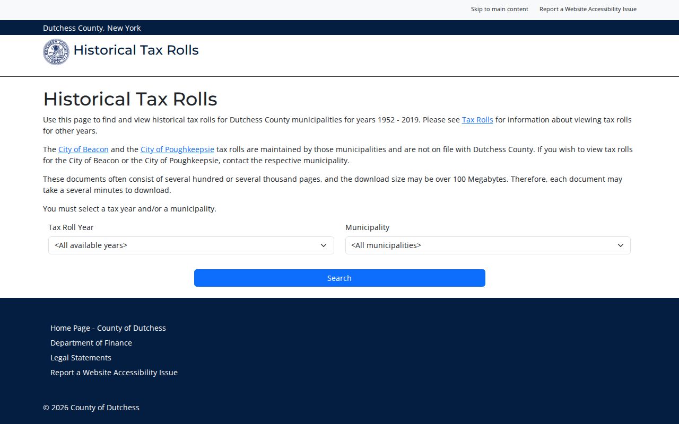
Task: Visit the City of Beacon link
Action: pyautogui.click(x=83, y=149)
